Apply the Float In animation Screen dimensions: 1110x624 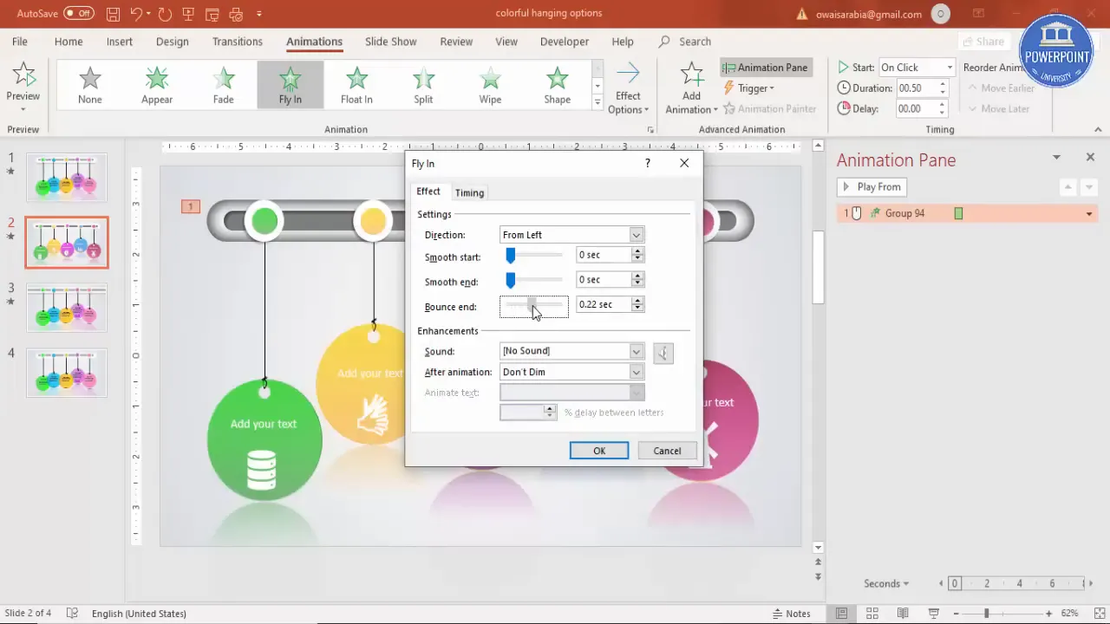[356, 85]
